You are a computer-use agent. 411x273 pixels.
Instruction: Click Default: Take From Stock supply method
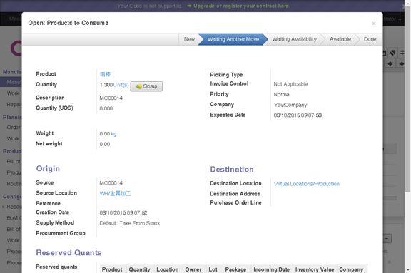(129, 223)
